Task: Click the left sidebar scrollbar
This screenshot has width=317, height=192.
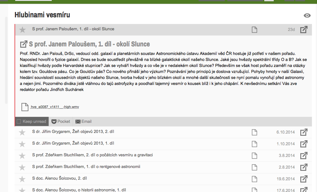Action: 6,61
